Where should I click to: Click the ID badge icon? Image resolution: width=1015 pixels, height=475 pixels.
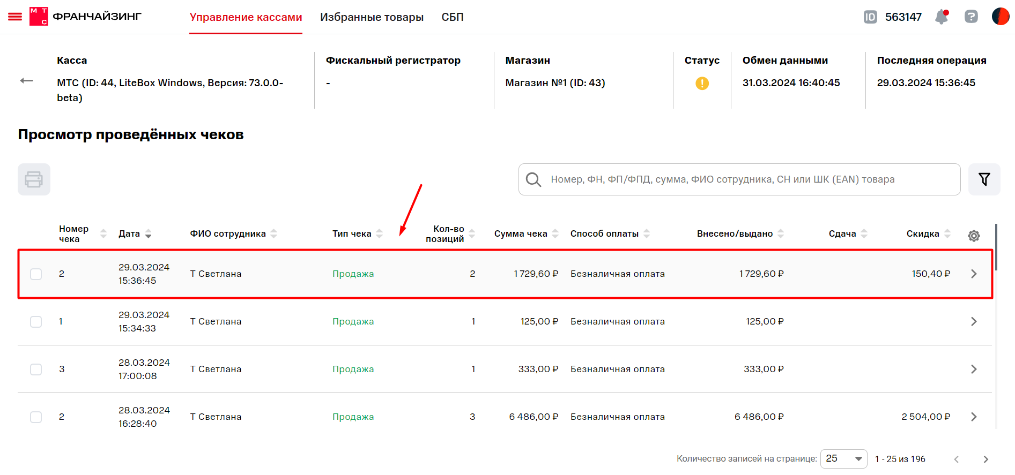pyautogui.click(x=870, y=17)
